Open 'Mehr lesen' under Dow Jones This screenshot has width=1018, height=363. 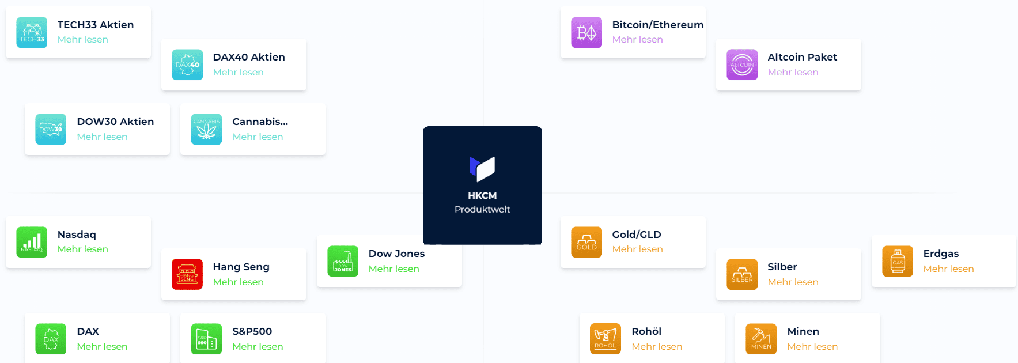pos(393,269)
